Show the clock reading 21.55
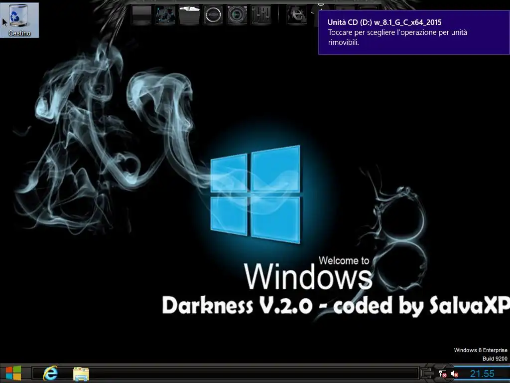510x383 pixels. (482, 374)
